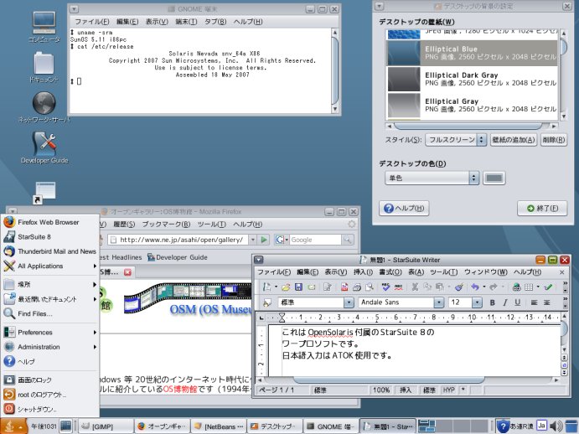The height and width of the screenshot is (434, 579).
Task: Expand the Administration submenu
Action: (49, 347)
